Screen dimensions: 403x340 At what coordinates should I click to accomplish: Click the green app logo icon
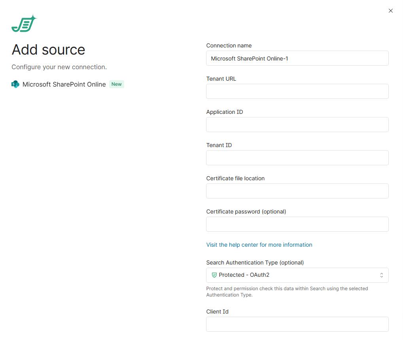pos(24,24)
